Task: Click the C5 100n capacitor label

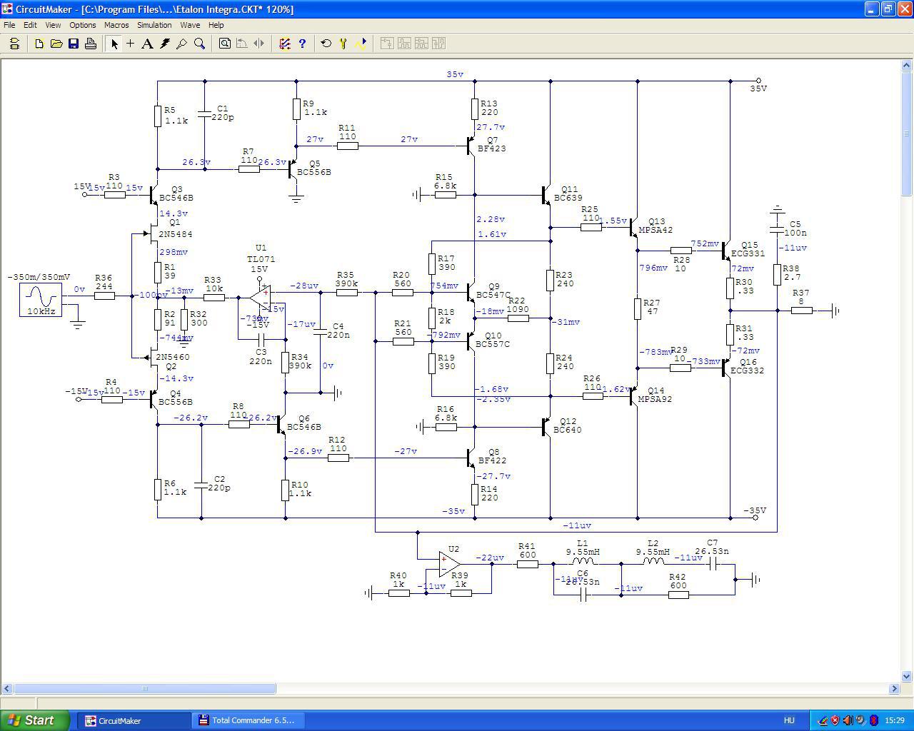Action: click(795, 228)
